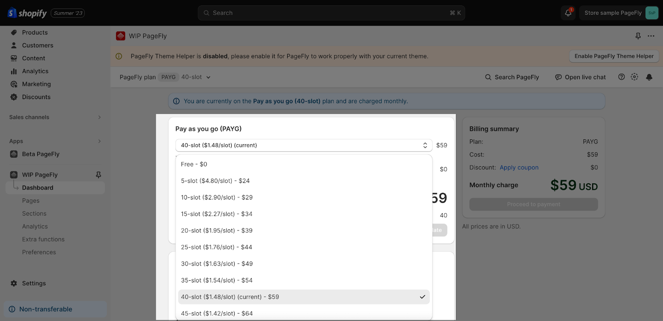Screen dimensions: 663x321
Task: Open Extra functions page
Action: [43, 239]
